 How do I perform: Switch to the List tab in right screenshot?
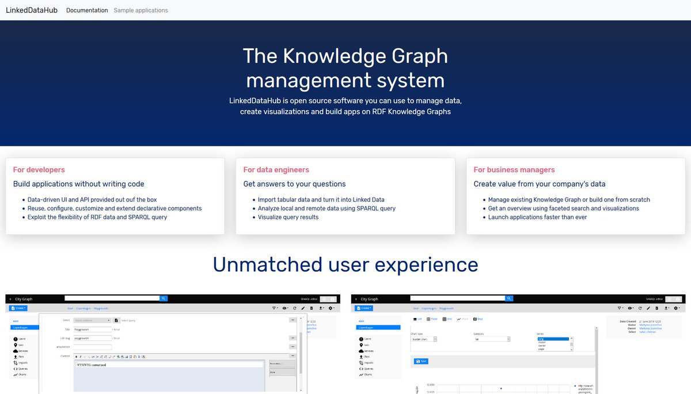point(417,319)
